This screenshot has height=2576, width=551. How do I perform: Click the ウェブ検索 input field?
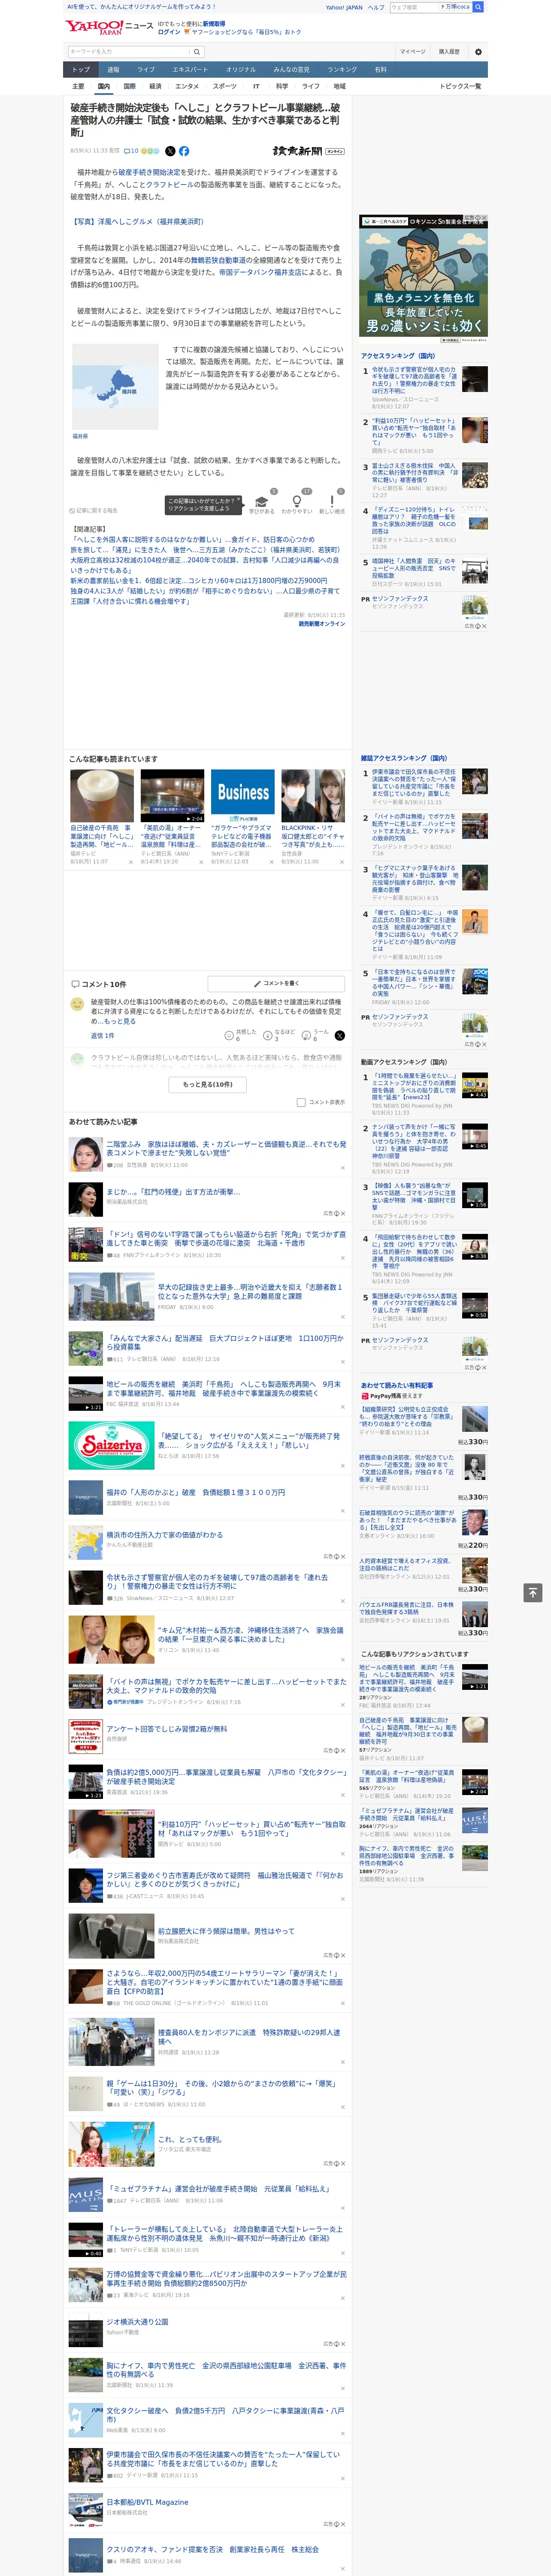[x=414, y=7]
